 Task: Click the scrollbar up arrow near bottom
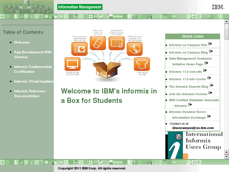tap(226, 152)
